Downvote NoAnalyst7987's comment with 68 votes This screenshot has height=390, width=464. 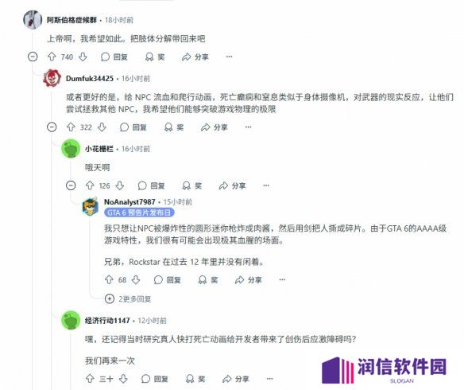tap(136, 279)
